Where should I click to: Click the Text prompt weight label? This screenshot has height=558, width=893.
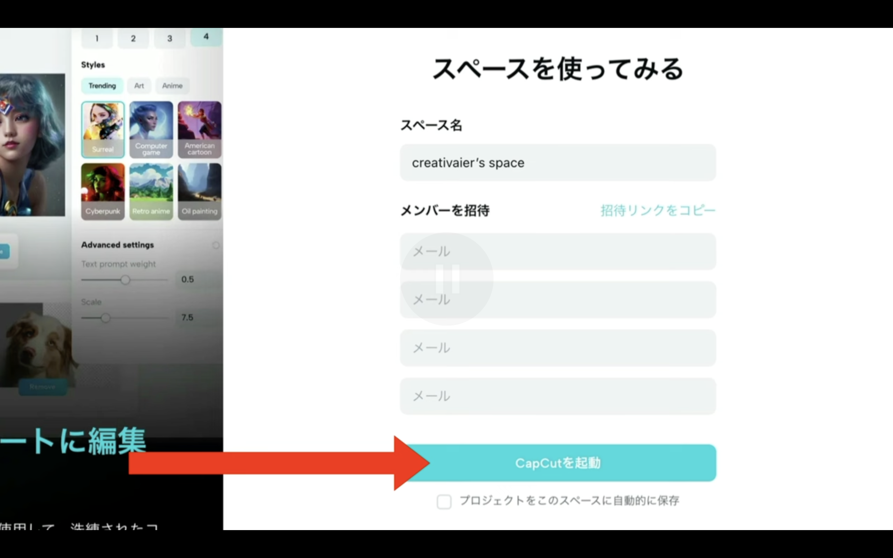tap(118, 264)
